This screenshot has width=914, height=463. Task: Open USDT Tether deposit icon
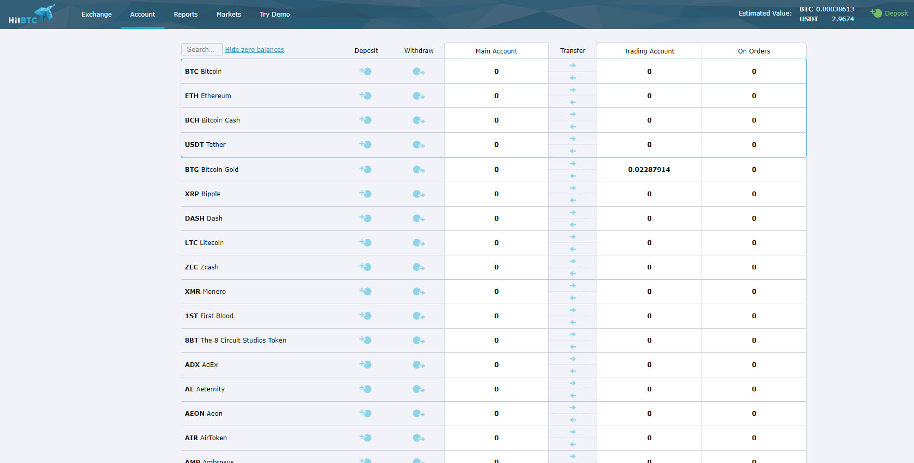pyautogui.click(x=366, y=144)
